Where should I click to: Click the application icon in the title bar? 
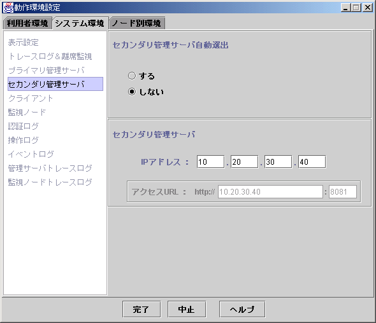(x=8, y=8)
